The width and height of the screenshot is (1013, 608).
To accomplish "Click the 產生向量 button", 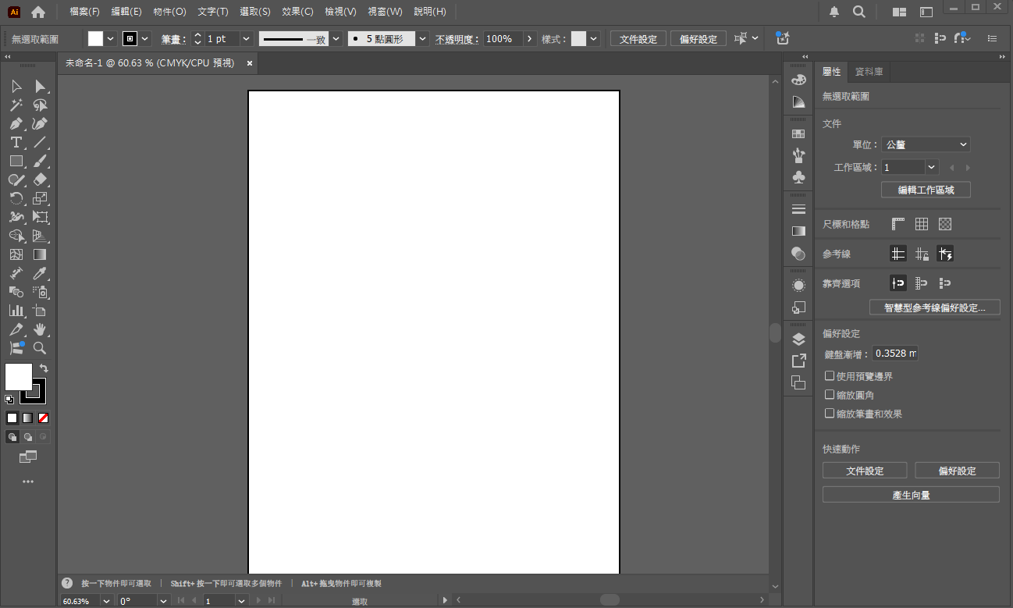I will pos(911,495).
